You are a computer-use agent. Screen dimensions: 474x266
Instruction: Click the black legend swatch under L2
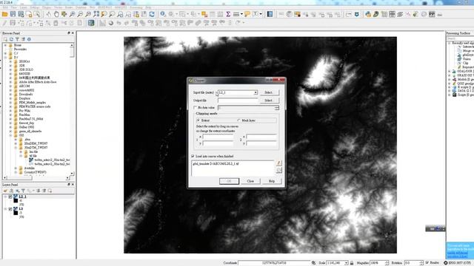(x=16, y=213)
